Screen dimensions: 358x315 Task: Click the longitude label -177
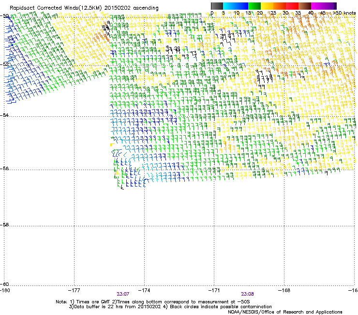pos(74,290)
